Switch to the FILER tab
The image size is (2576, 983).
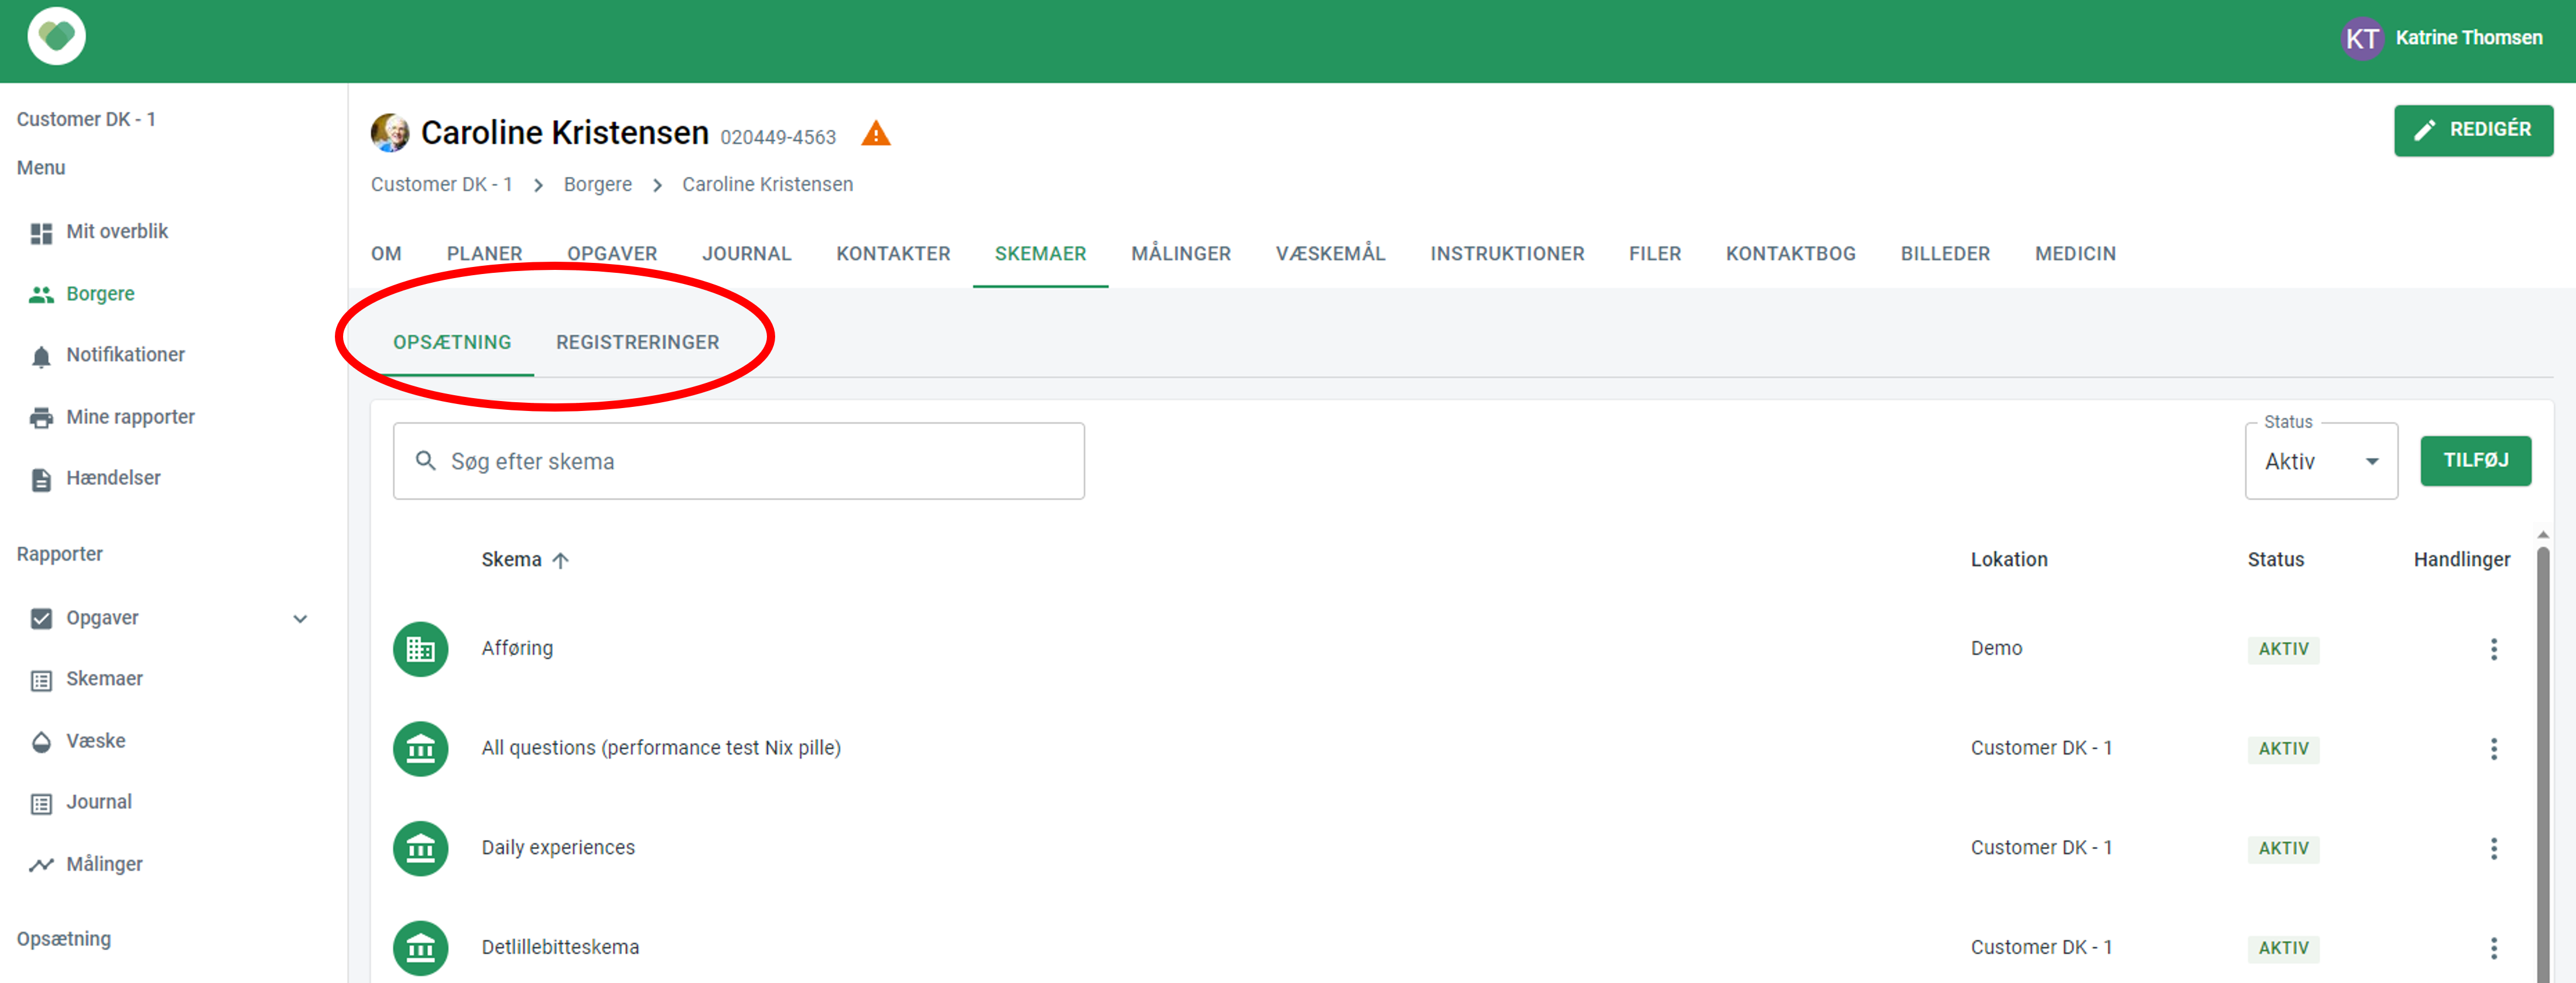point(1654,254)
